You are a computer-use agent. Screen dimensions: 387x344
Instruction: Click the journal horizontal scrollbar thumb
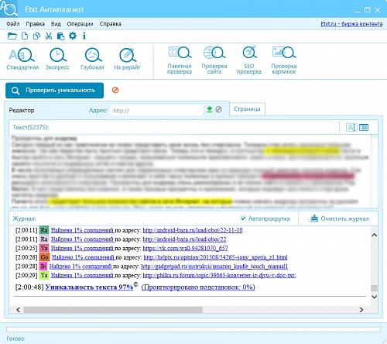click(x=113, y=310)
